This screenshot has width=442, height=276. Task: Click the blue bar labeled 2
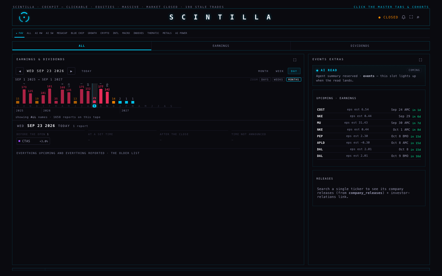coord(120,102)
